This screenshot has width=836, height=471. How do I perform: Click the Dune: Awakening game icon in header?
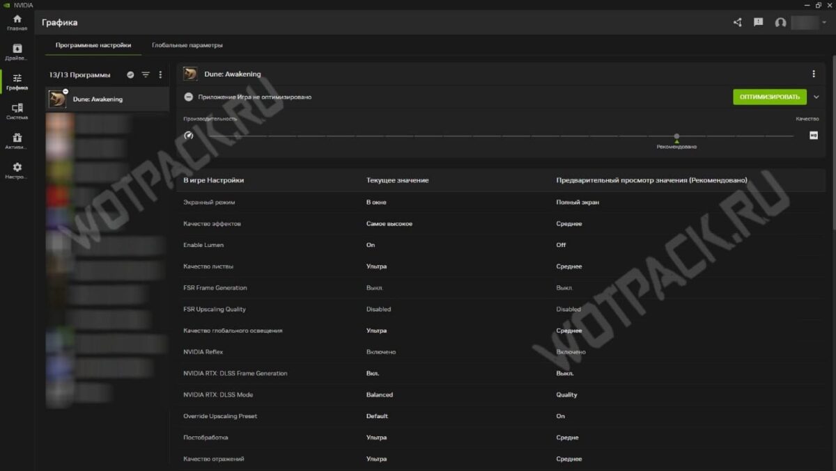(x=190, y=74)
